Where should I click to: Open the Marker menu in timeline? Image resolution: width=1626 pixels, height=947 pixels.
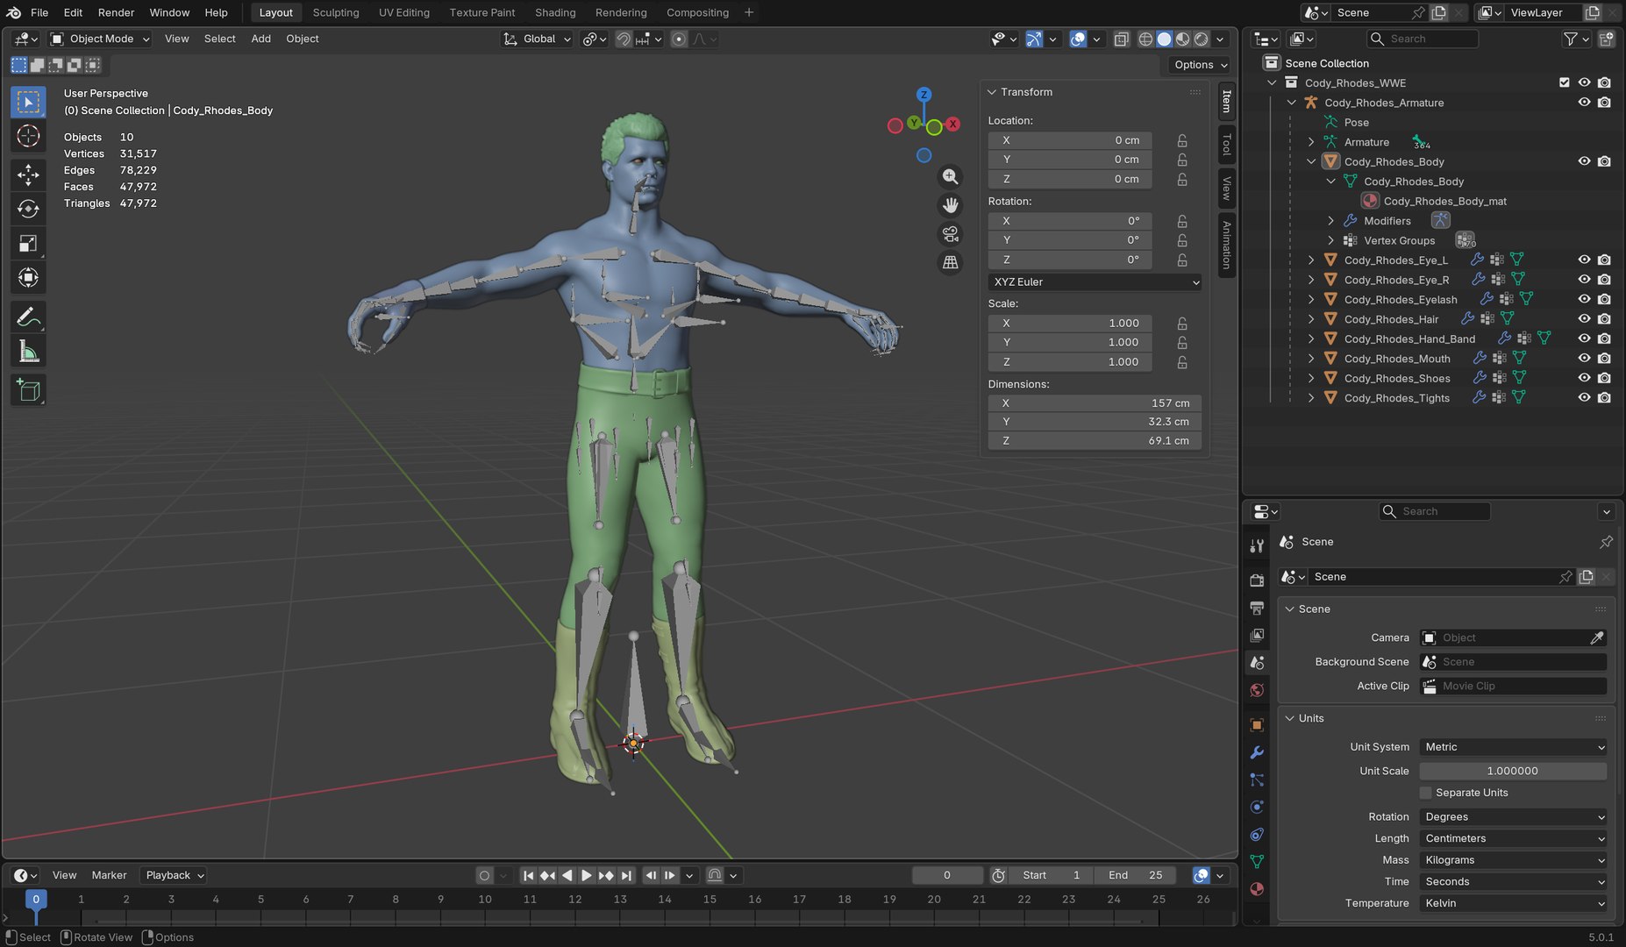[x=109, y=875]
